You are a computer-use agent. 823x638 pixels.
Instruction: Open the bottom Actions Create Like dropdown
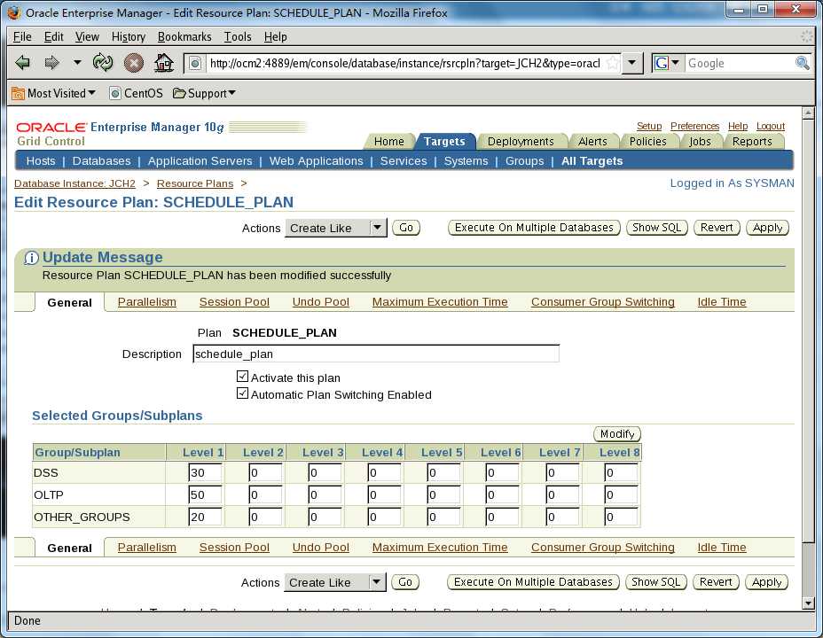point(335,582)
